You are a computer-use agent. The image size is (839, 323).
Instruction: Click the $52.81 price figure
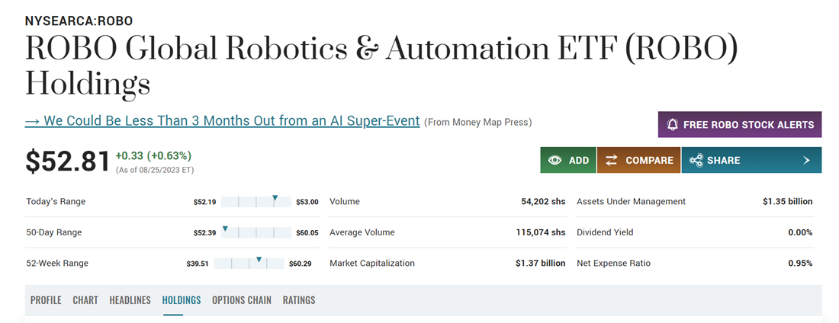(68, 161)
